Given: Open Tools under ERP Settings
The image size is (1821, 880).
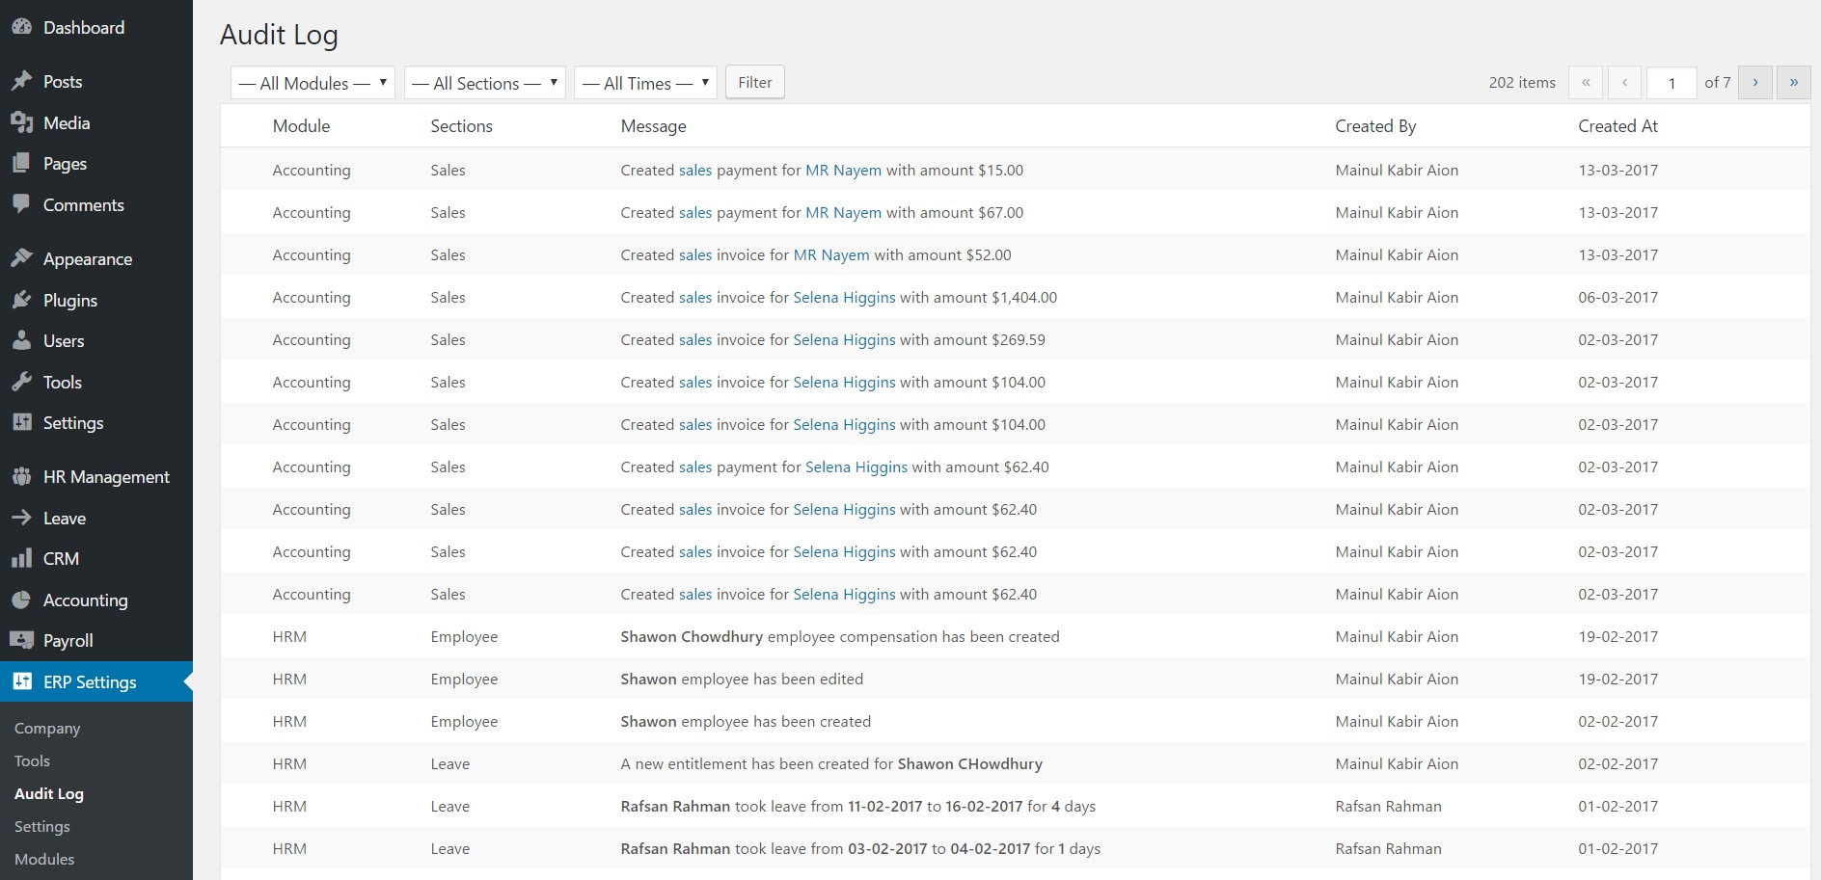Looking at the screenshot, I should (x=32, y=760).
